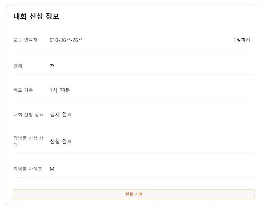Viewport: 260px width, 205px height.
Task: Click the 관계 field label
Action: point(18,66)
